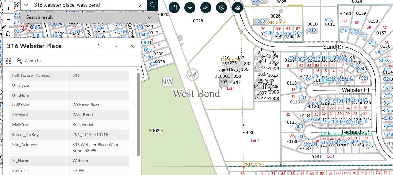The height and width of the screenshot is (175, 393).
Task: Click the highlighted 316 parcel marker
Action: coord(324,80)
